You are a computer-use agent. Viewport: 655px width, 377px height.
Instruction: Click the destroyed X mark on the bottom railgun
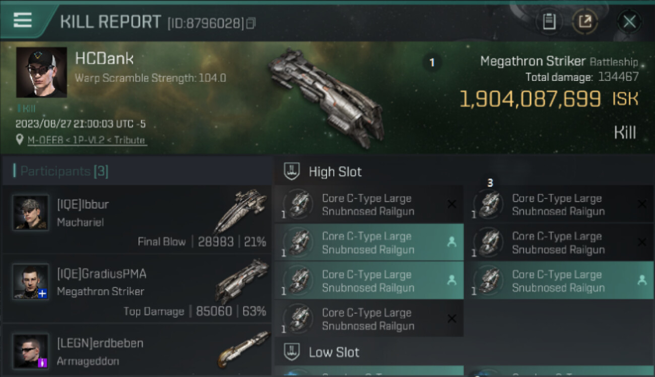click(452, 319)
